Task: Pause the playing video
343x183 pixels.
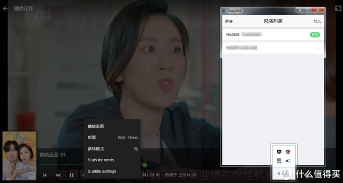Action: pos(71,175)
